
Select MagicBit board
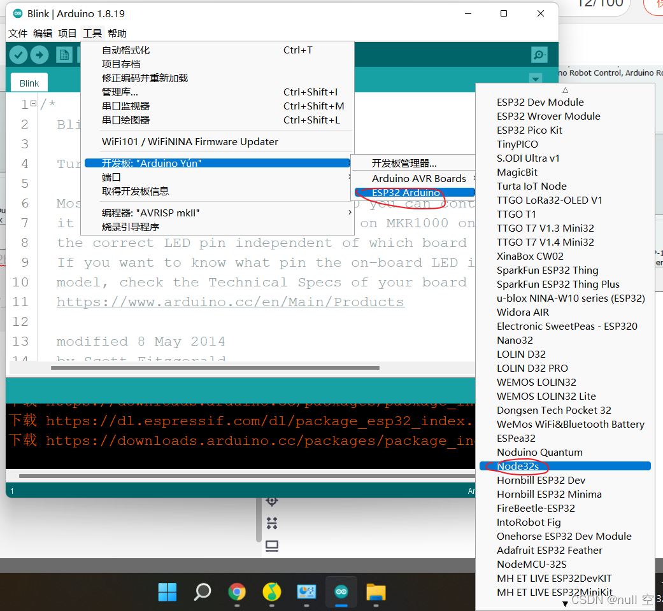(x=565, y=172)
